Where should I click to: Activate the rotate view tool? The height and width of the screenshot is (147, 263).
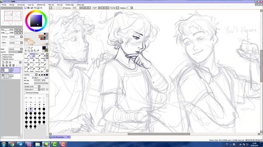[32, 51]
